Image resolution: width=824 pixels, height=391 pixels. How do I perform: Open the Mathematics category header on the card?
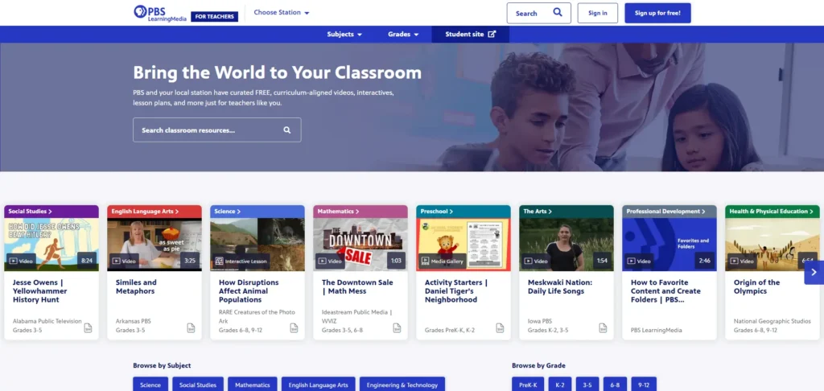tap(360, 212)
